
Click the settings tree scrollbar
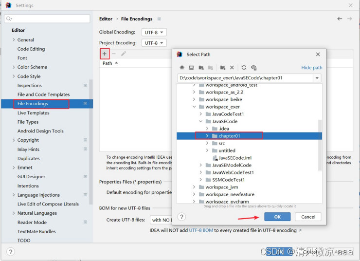point(91,142)
